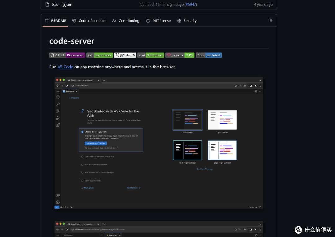
Task: Click the code-server heading
Action: tap(72, 41)
